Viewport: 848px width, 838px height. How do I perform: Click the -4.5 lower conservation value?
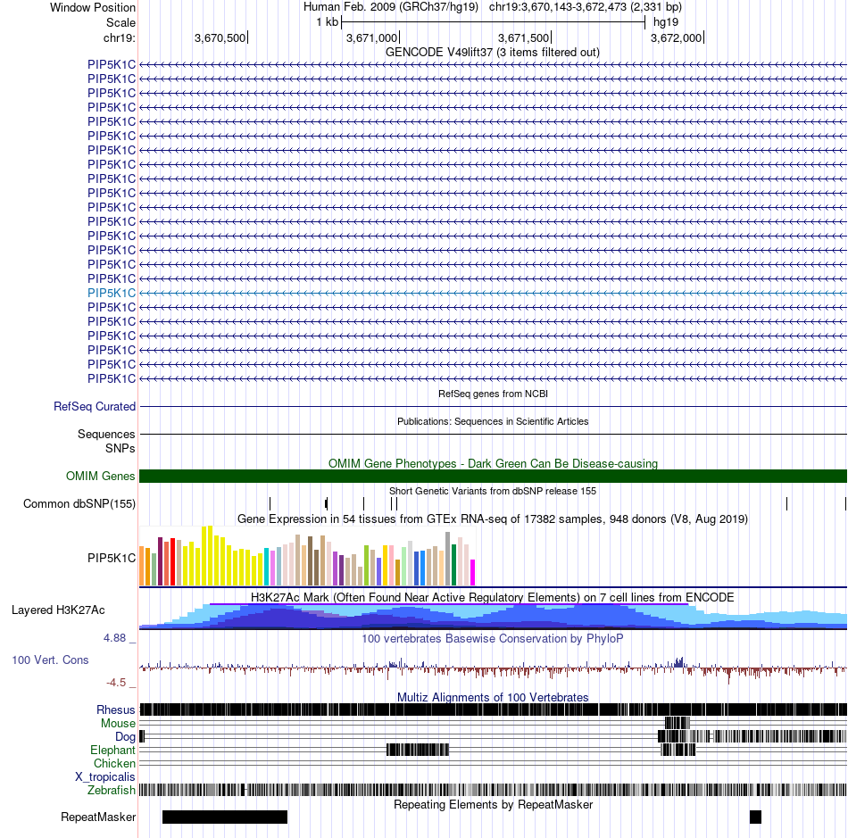click(116, 683)
